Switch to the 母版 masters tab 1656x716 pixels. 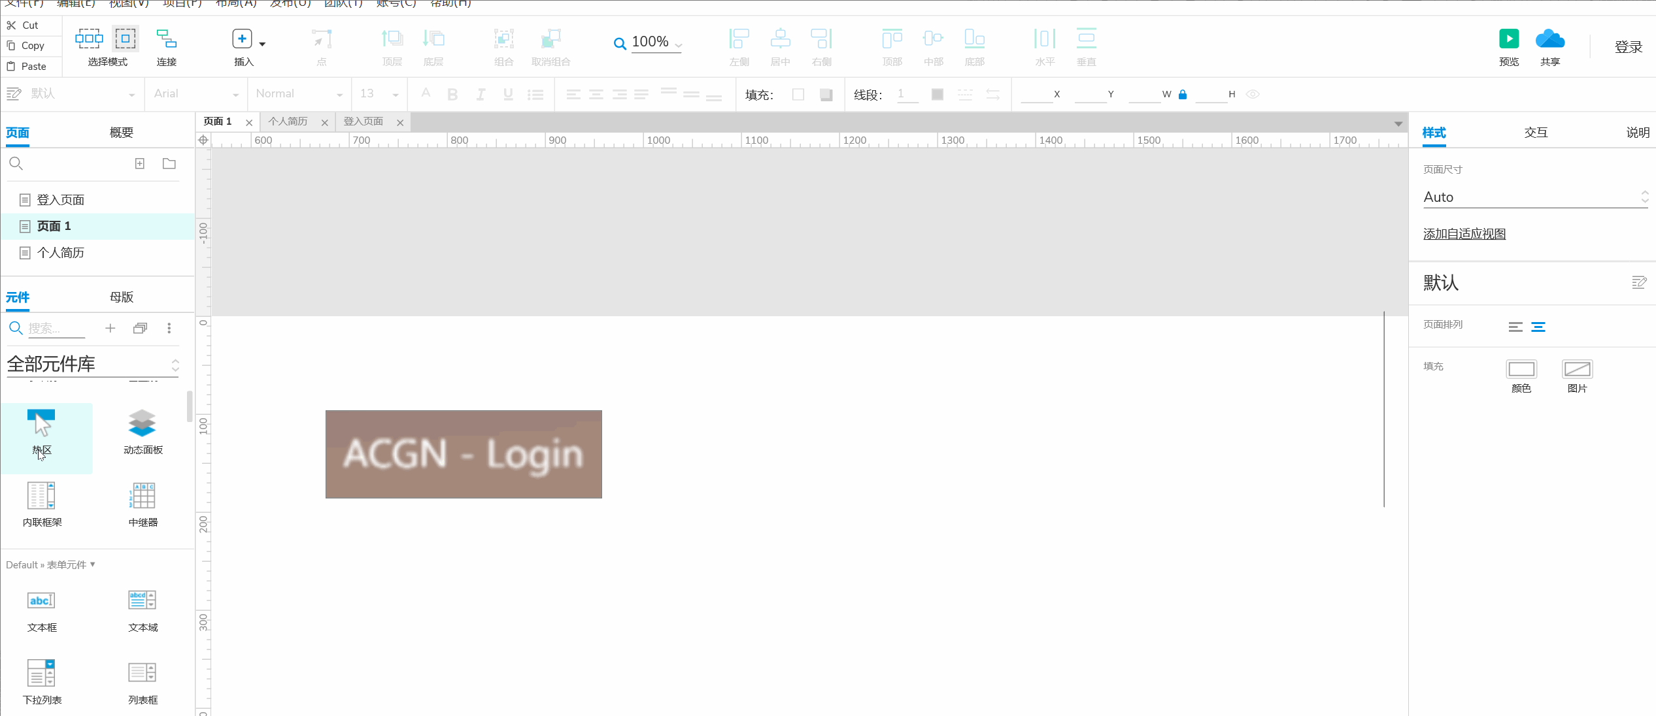pyautogui.click(x=122, y=297)
